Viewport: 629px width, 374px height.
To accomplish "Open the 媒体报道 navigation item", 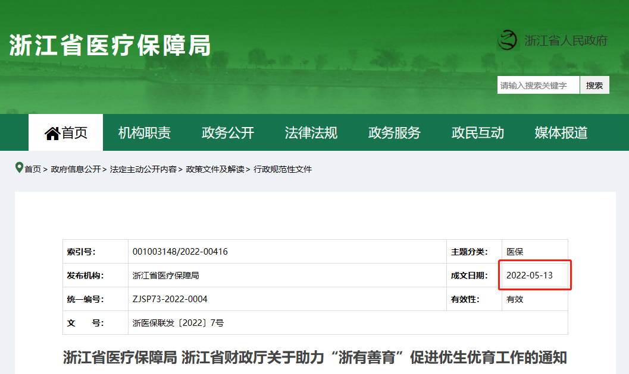I will point(561,133).
